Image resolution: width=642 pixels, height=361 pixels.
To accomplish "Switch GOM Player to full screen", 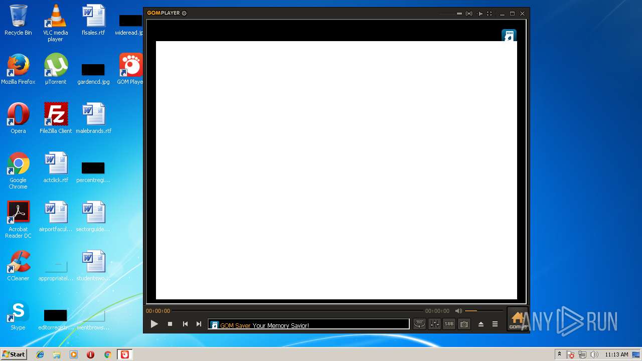I will pos(490,14).
